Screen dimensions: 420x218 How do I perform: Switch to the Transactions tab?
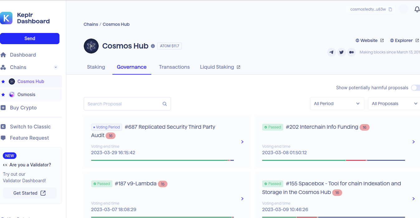point(174,67)
